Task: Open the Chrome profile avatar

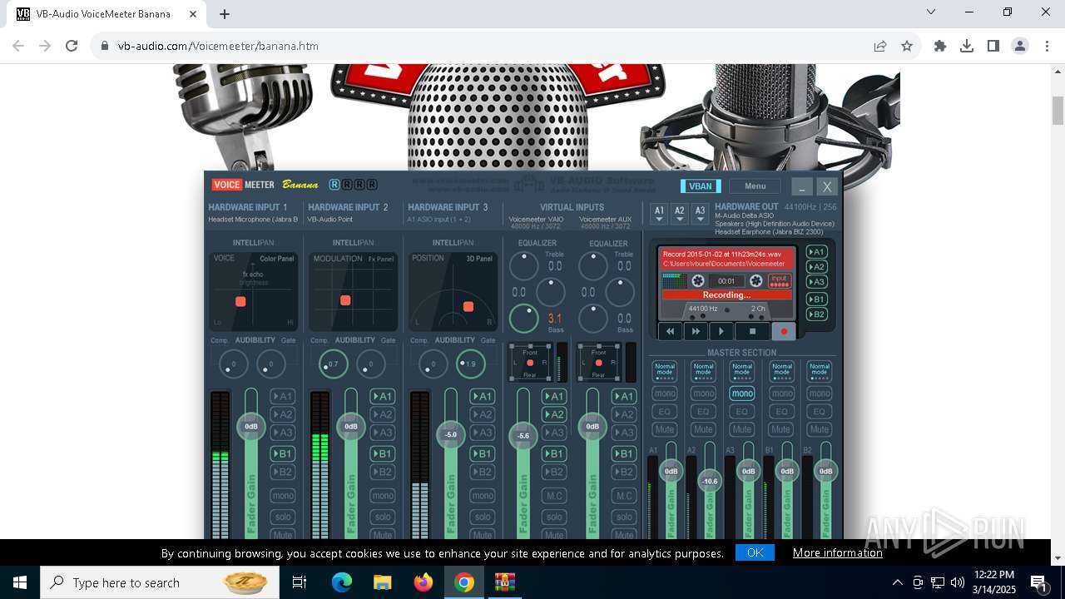Action: pos(1020,46)
